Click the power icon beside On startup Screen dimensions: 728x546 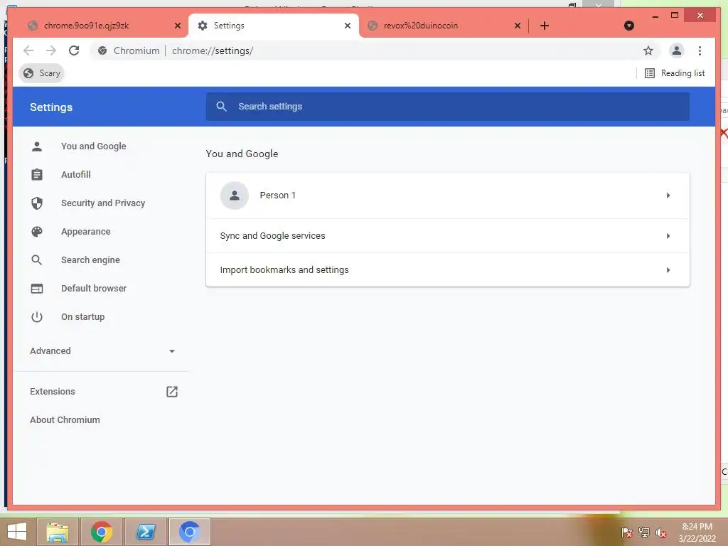(37, 316)
